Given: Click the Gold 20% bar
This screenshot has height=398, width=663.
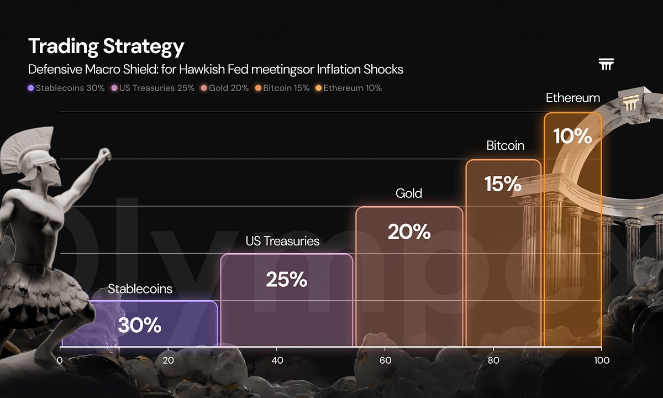Looking at the screenshot, I should coord(409,276).
